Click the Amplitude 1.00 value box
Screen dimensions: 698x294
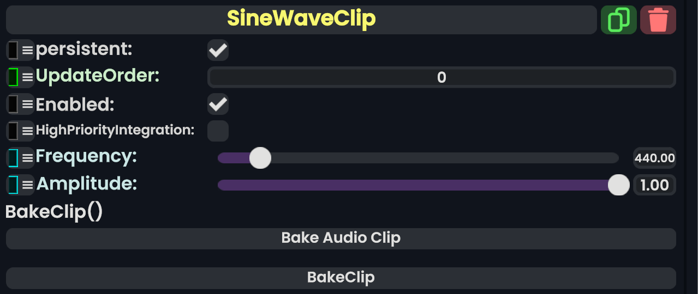(x=654, y=185)
